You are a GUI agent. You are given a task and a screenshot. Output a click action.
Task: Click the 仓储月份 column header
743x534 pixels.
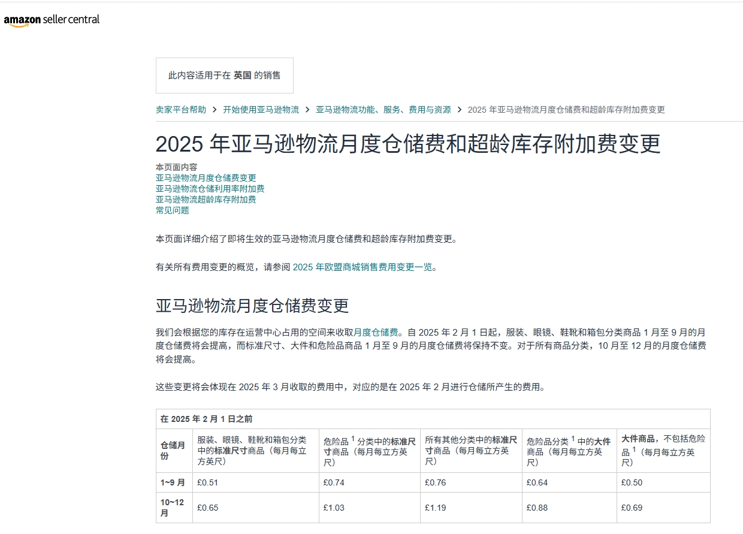172,451
